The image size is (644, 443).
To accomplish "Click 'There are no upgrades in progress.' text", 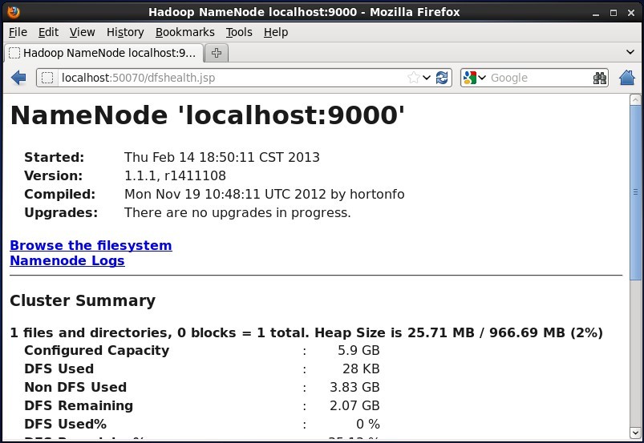I will (237, 212).
